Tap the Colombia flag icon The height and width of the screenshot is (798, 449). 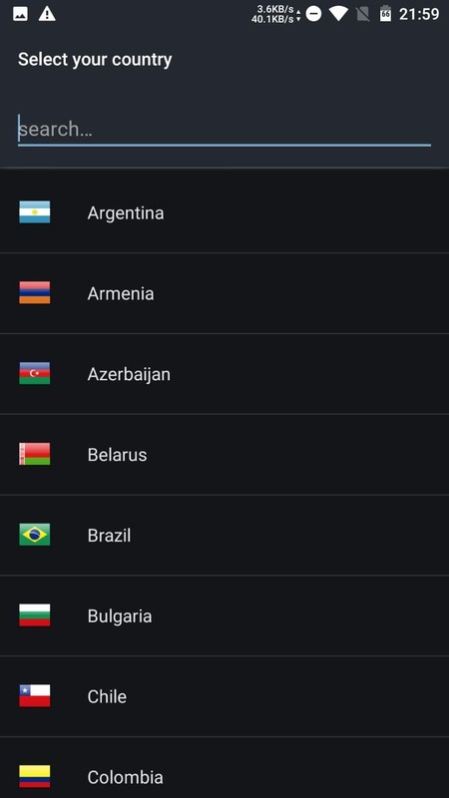point(35,777)
